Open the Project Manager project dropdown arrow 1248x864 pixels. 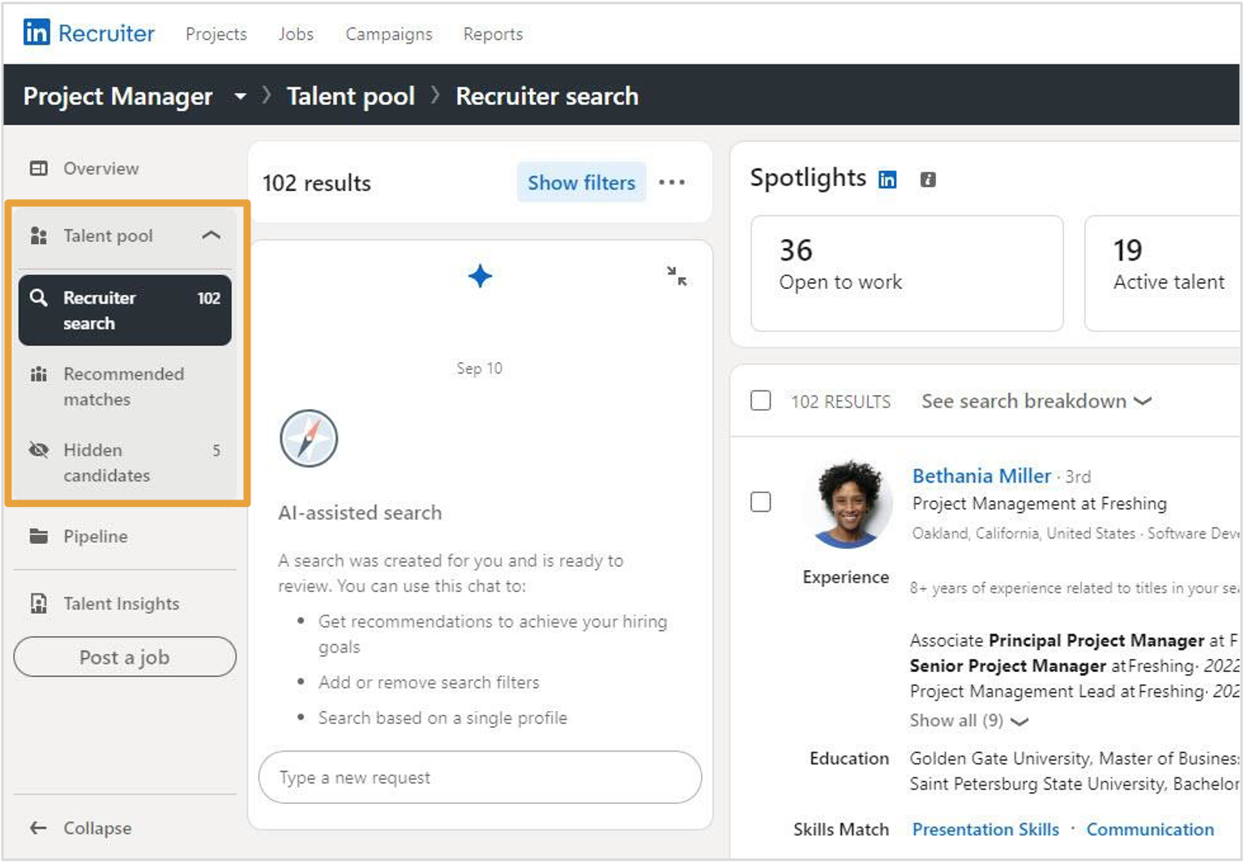(240, 96)
